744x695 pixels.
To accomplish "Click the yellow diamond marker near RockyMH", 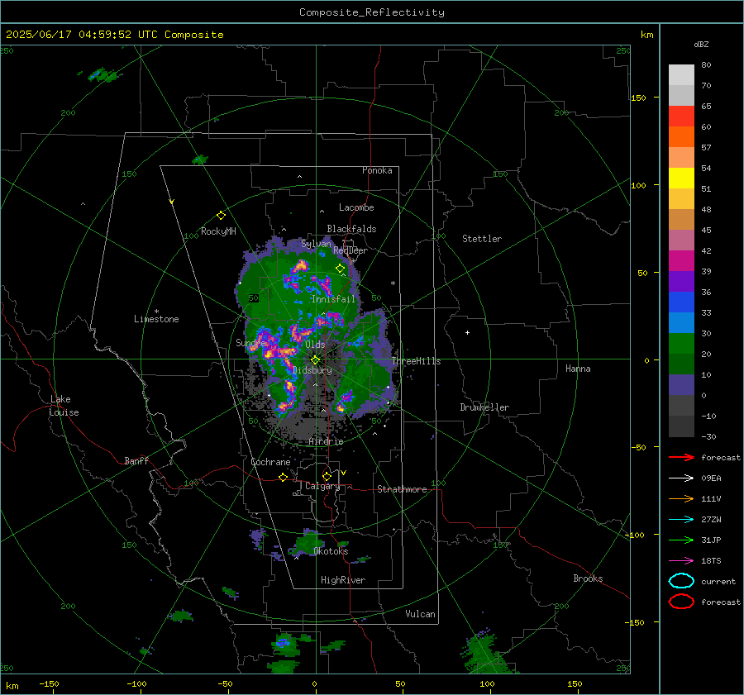I will (221, 216).
